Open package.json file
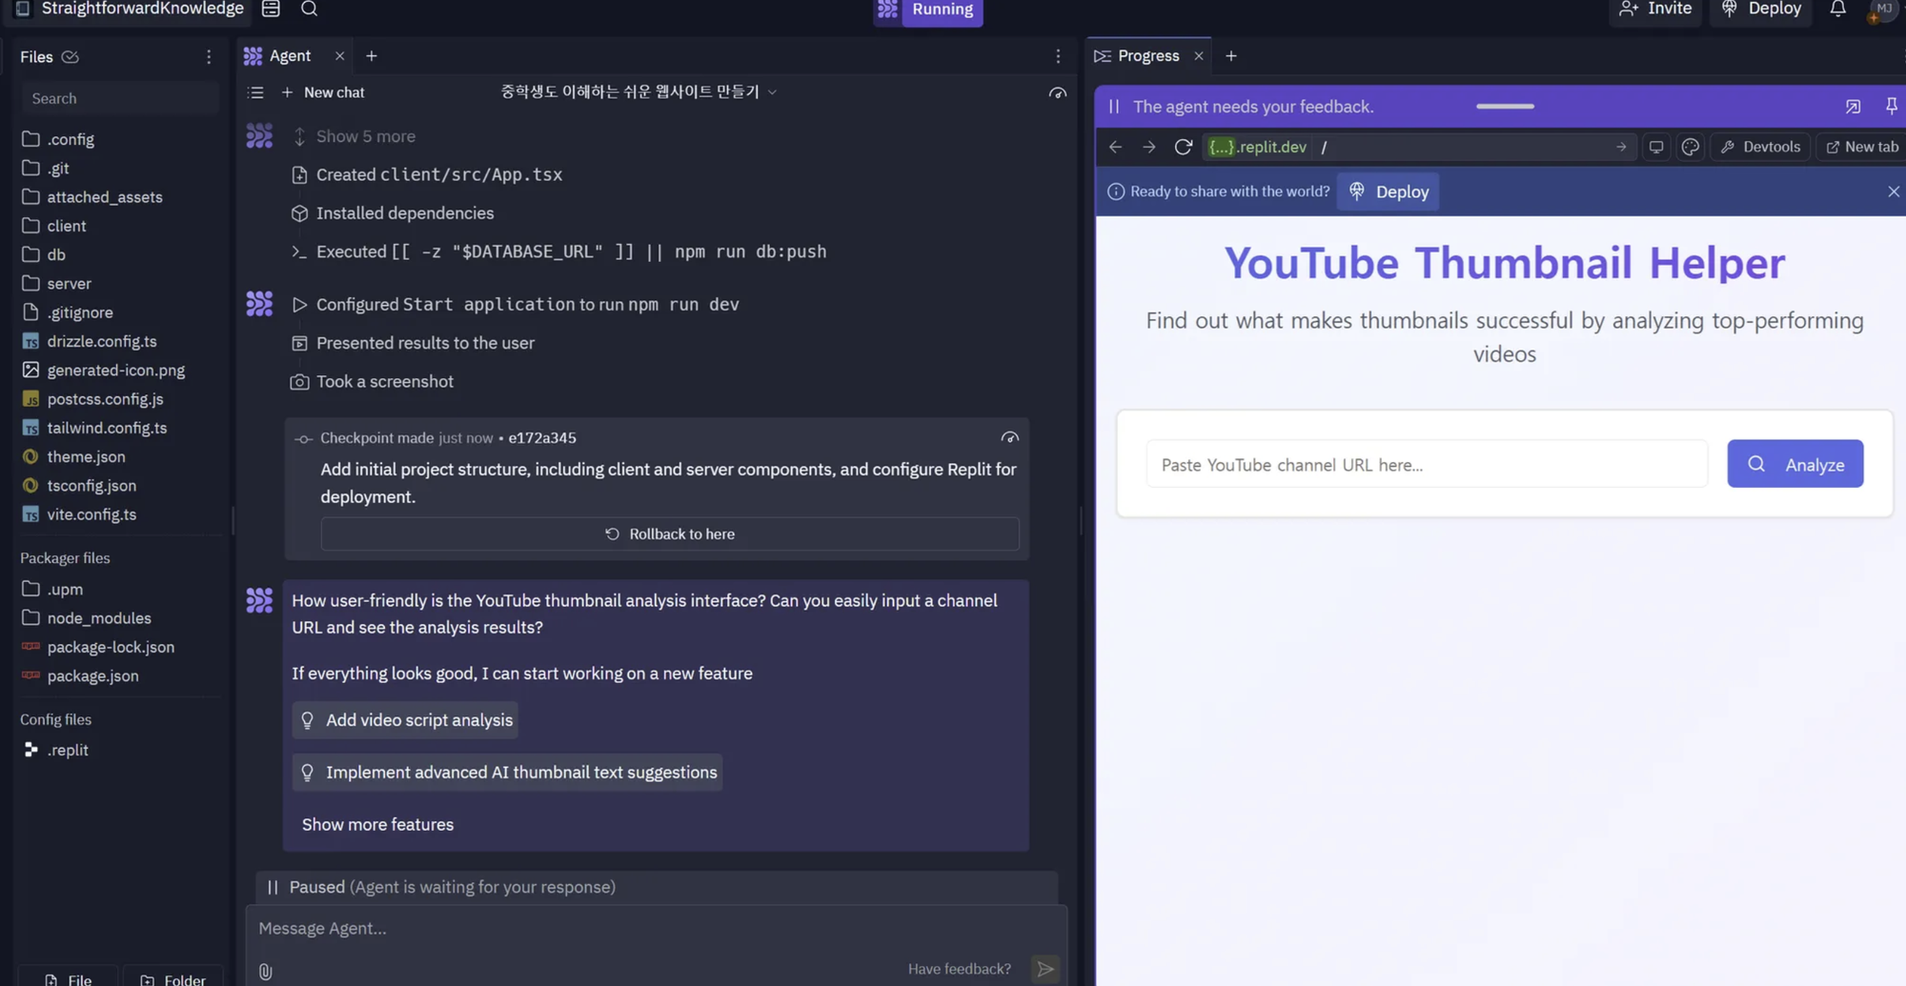The width and height of the screenshot is (1906, 986). (x=80, y=675)
